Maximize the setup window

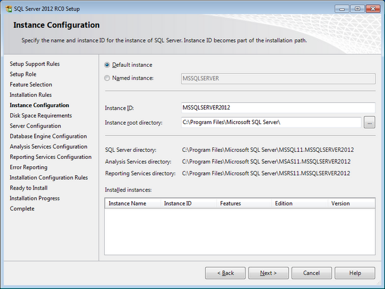pyautogui.click(x=357, y=9)
